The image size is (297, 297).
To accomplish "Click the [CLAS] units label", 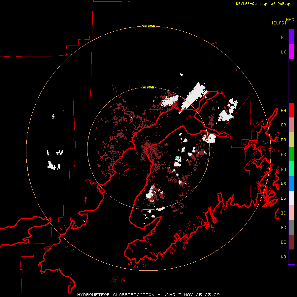I will point(279,23).
